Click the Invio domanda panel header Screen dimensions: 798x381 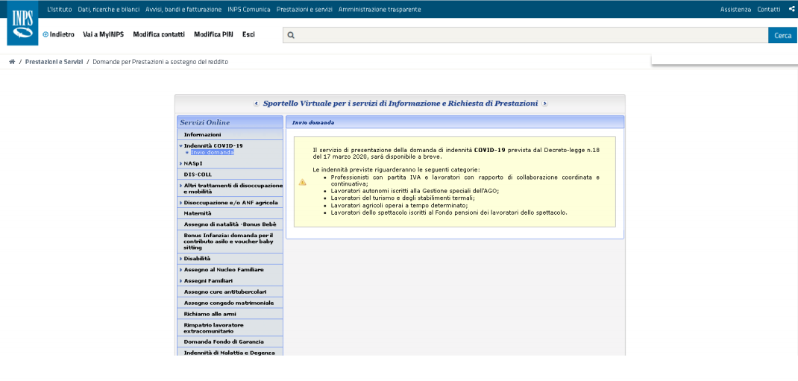(x=455, y=122)
